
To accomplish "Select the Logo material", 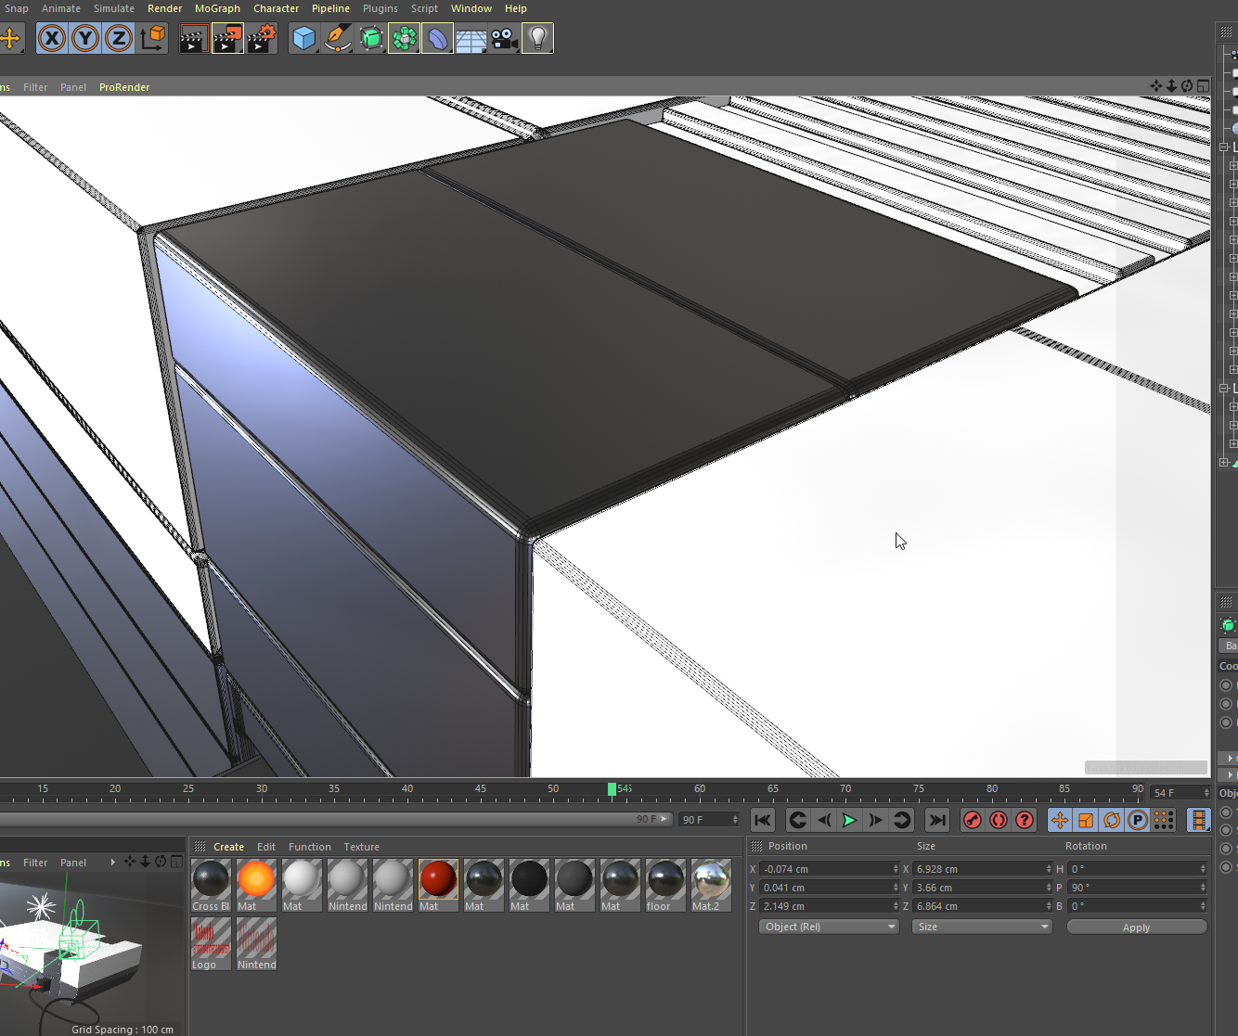I will point(211,943).
